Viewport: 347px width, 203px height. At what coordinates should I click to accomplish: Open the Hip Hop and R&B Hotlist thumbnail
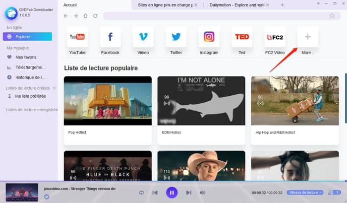[295, 101]
